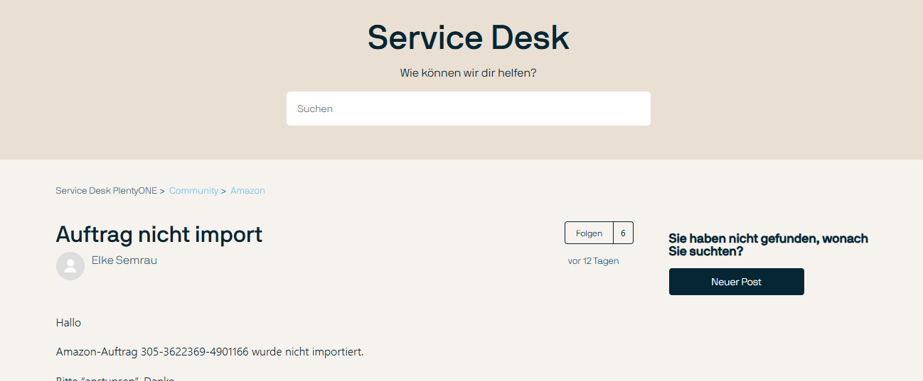This screenshot has height=381, width=923.
Task: Go to the Community breadcrumb link
Action: (193, 191)
